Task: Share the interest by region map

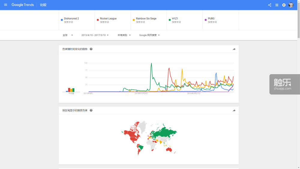Action: [234, 110]
